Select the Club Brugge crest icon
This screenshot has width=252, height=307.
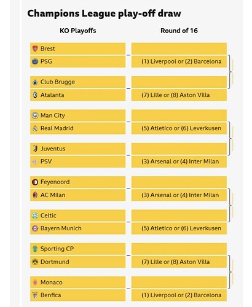[x=35, y=82]
